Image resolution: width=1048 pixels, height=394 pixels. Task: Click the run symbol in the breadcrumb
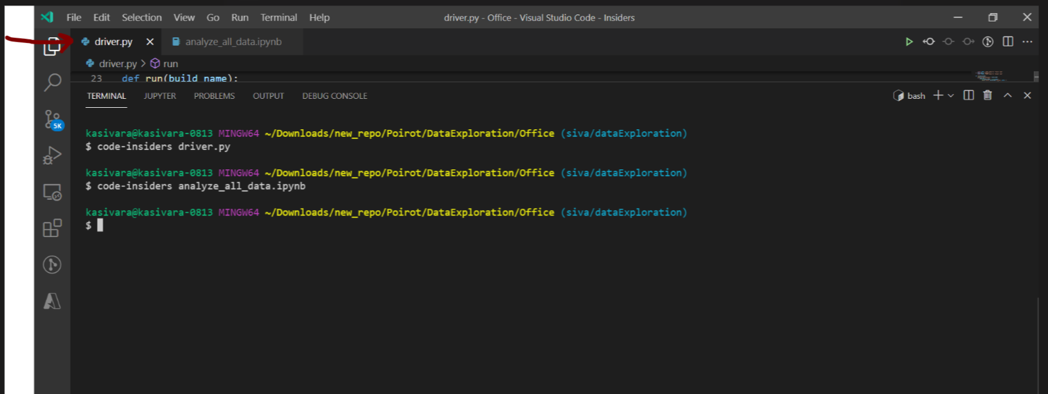(164, 64)
